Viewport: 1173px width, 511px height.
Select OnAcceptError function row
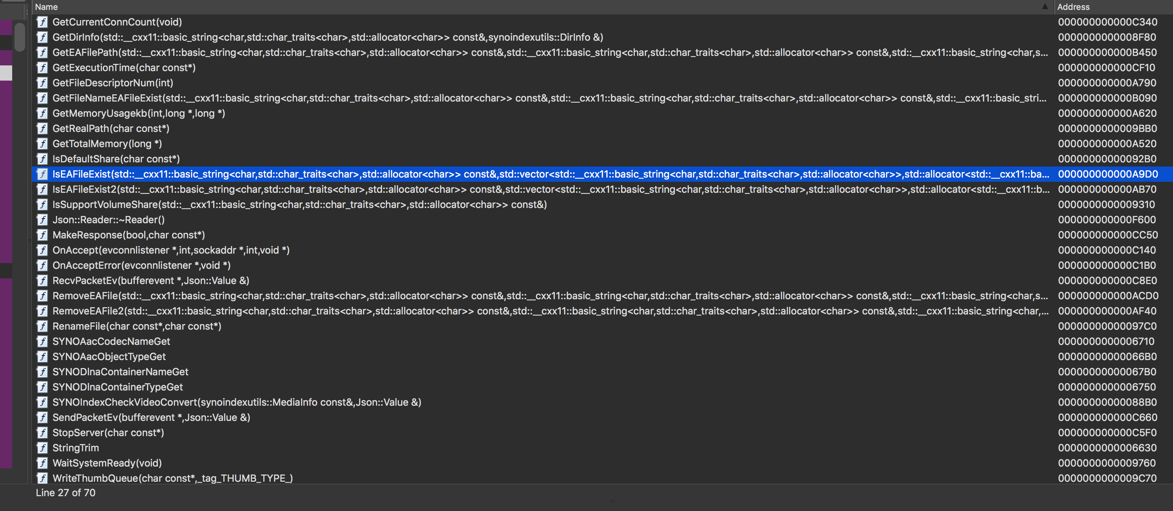pos(141,265)
